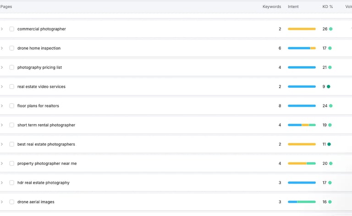Open the commercial photographer page name
352x216 pixels.
(42, 29)
